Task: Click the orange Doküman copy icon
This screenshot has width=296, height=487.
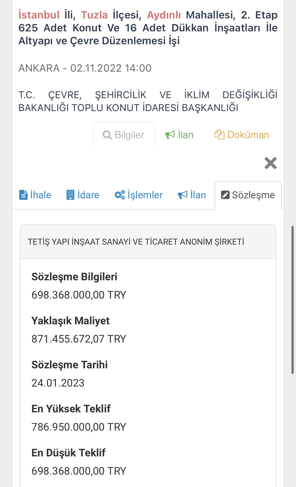Action: [219, 135]
